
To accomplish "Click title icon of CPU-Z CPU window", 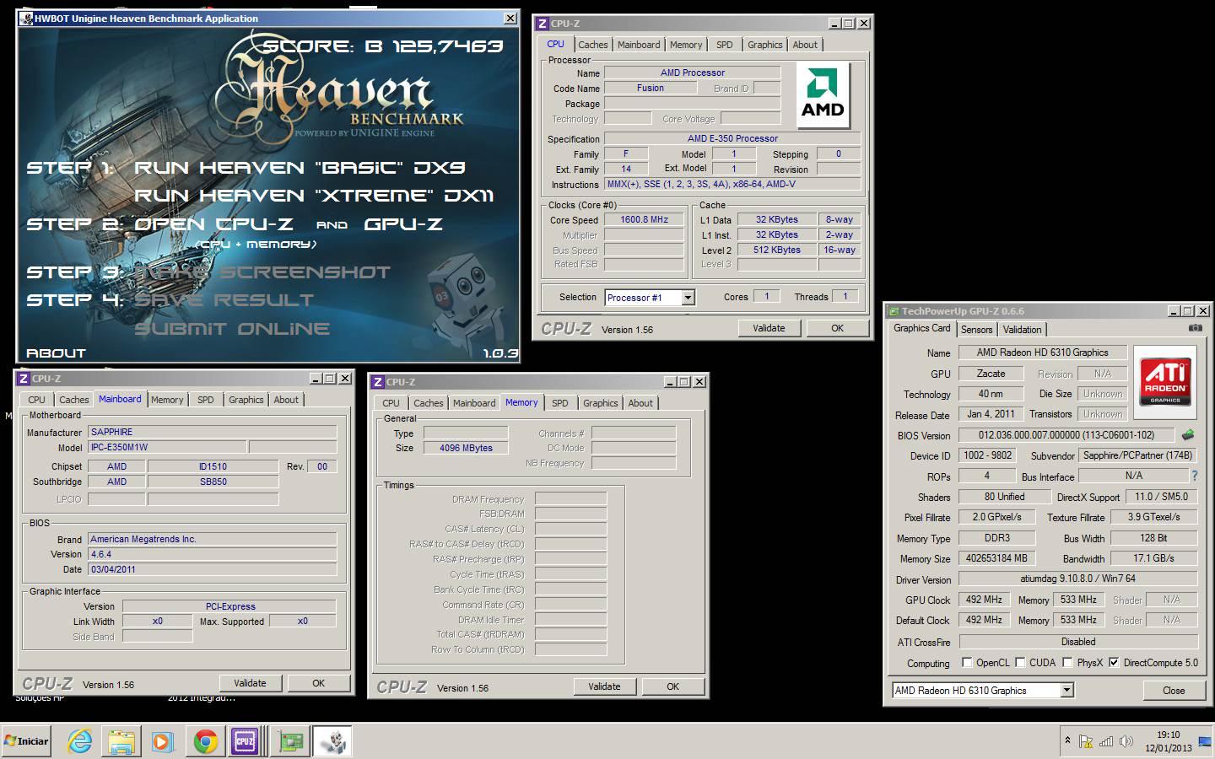I will [543, 24].
